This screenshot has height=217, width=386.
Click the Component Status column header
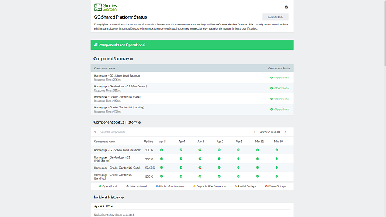point(279,68)
